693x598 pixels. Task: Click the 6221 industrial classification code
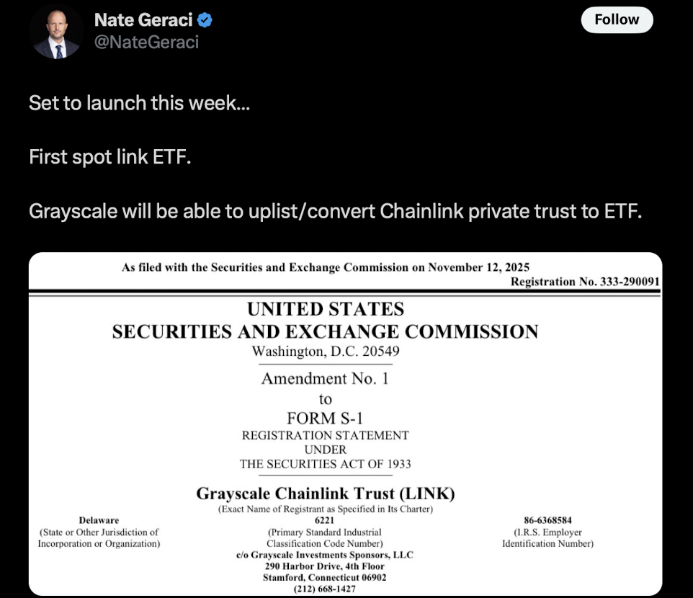click(x=325, y=520)
